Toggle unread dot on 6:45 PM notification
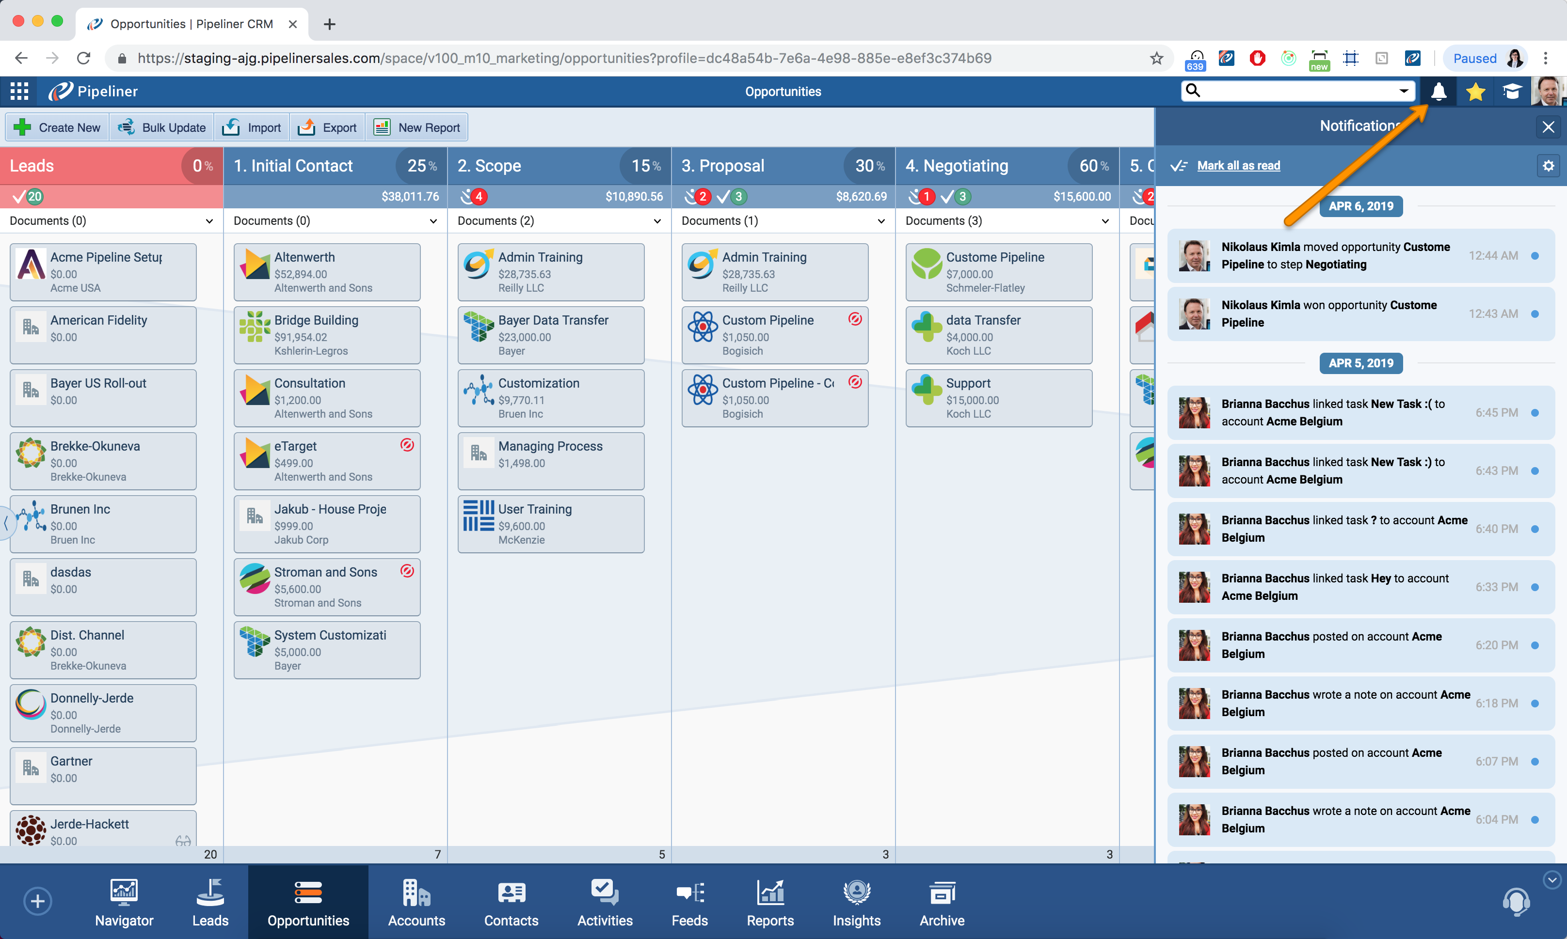The width and height of the screenshot is (1567, 939). click(1535, 412)
